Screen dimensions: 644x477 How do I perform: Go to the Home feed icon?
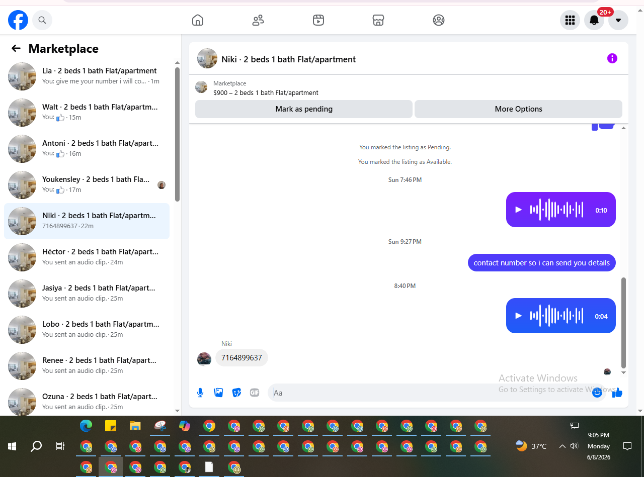coord(198,20)
